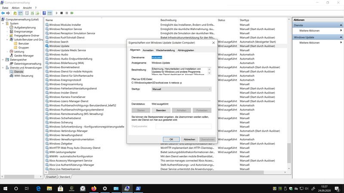Viewport: 344px width, 193px height.
Task: Click the Stop service square icon
Action: click(61, 13)
